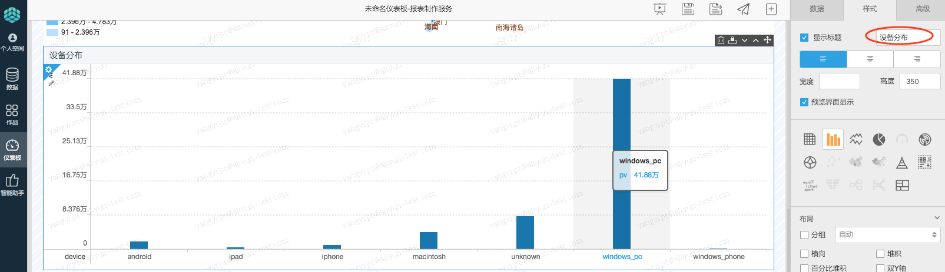Select the radar sweep chart type icon
Image resolution: width=945 pixels, height=272 pixels.
[925, 139]
